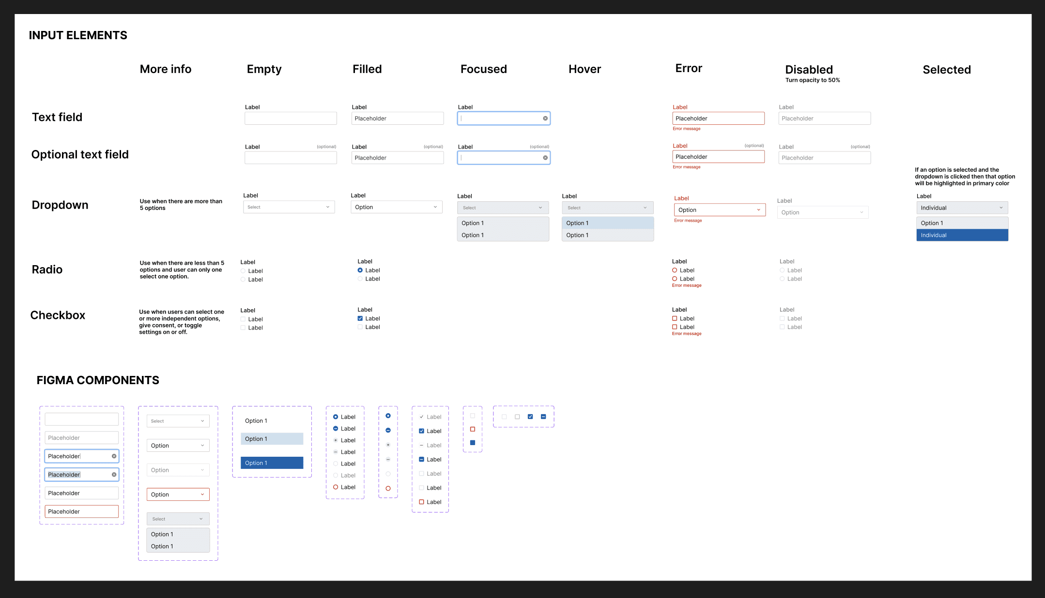Screen dimensions: 1045x598
Task: Click red chevron in Error dropdown
Action: (758, 210)
